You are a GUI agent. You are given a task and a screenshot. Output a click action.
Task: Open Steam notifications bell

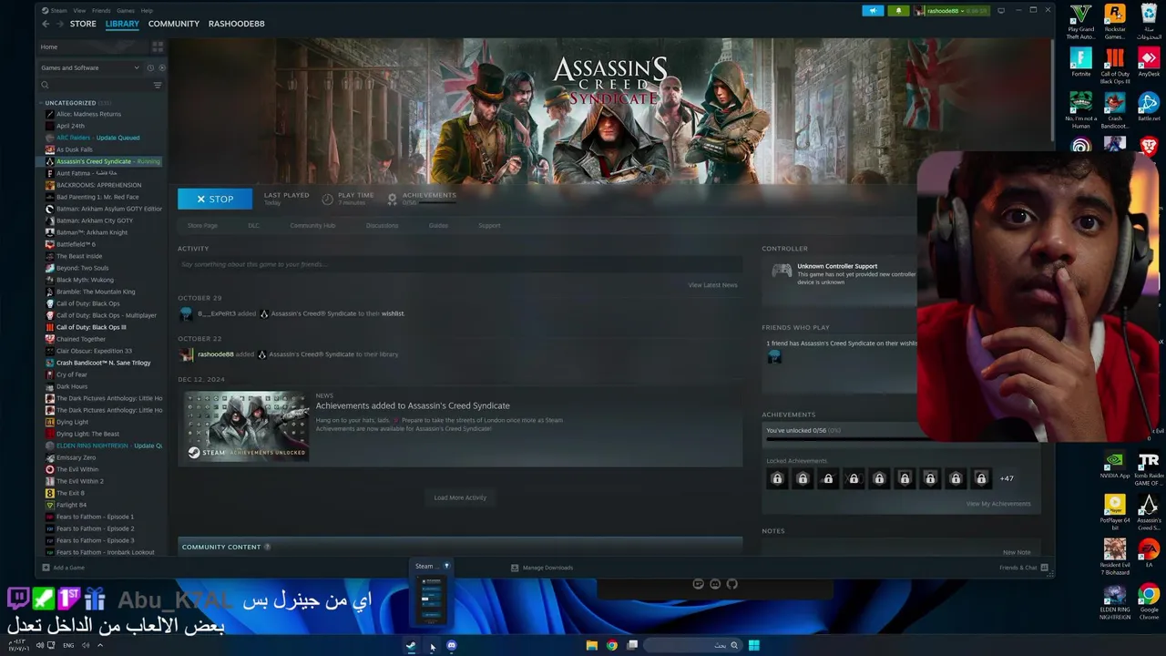[x=898, y=11]
